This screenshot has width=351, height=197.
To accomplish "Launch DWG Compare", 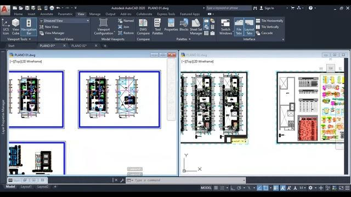I will point(143,27).
